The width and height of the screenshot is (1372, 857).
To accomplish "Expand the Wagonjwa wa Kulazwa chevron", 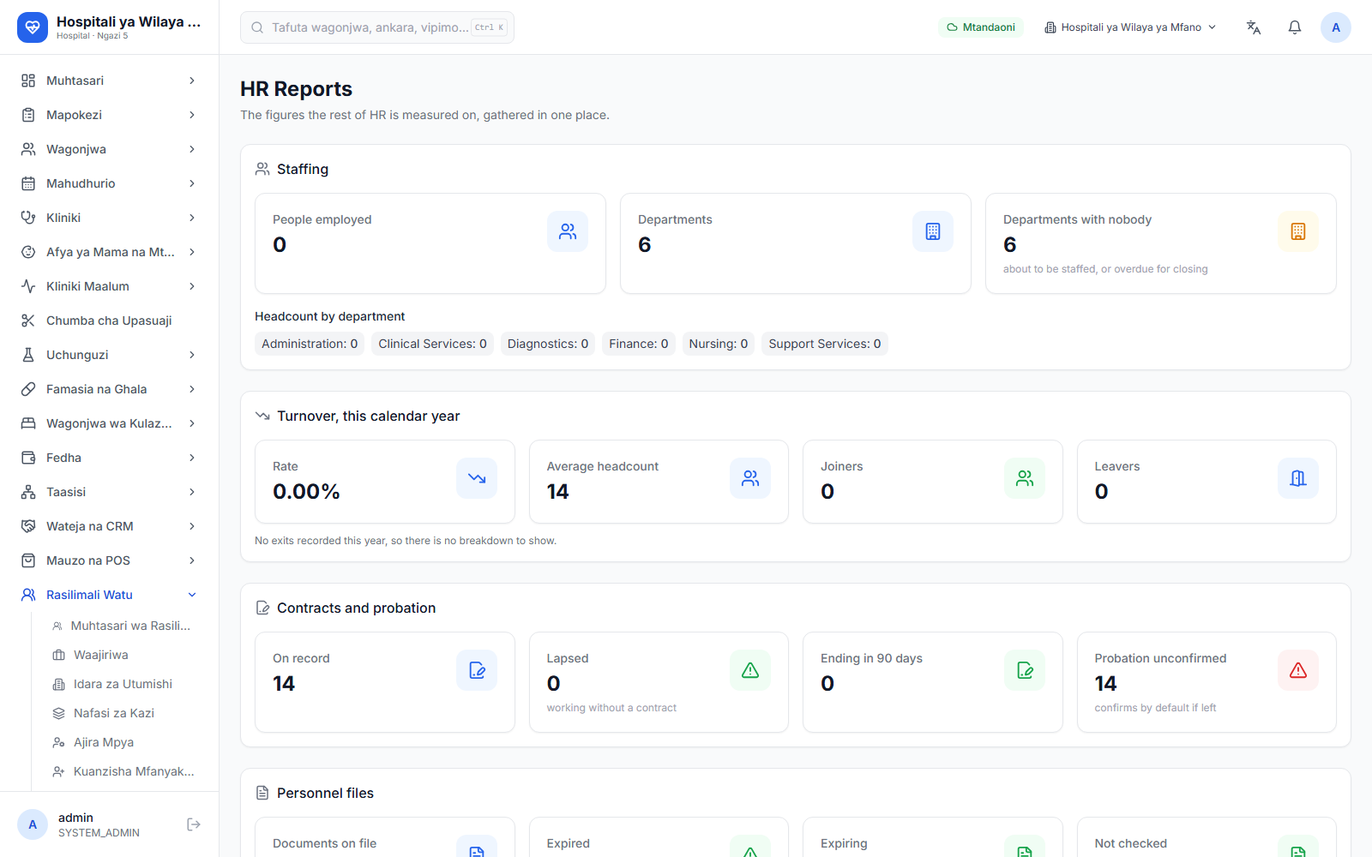I will click(x=192, y=423).
